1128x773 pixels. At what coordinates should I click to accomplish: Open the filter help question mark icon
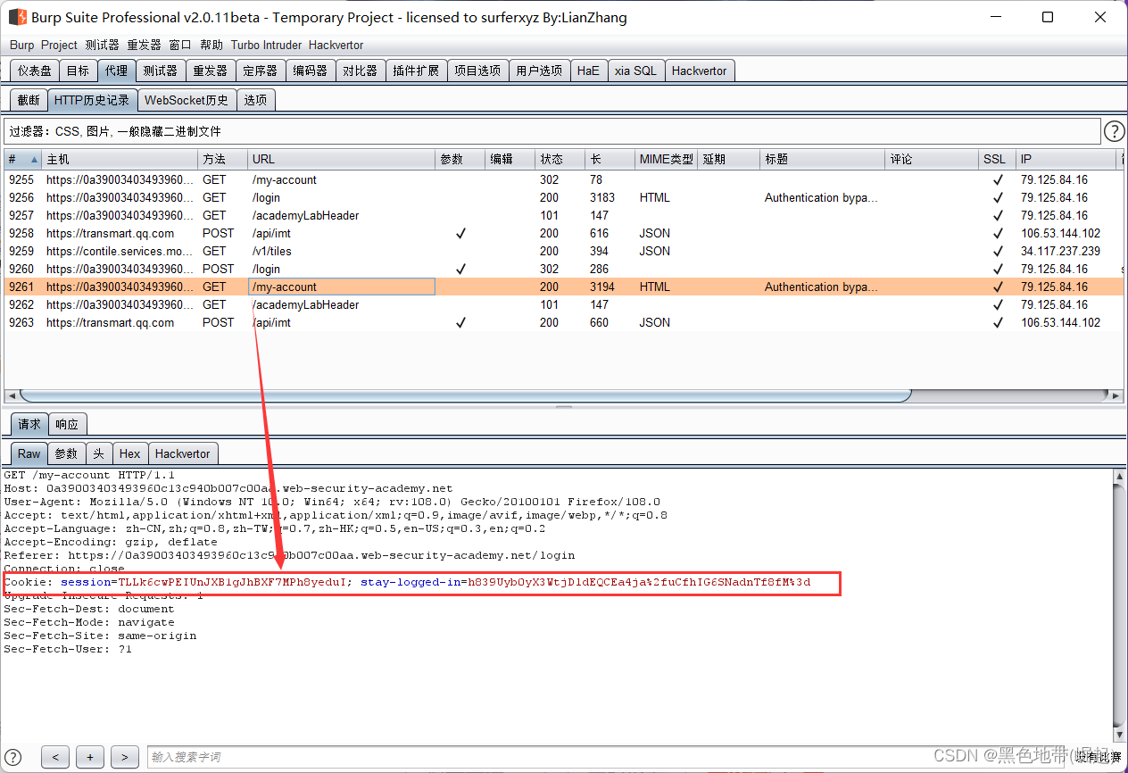pyautogui.click(x=1114, y=132)
